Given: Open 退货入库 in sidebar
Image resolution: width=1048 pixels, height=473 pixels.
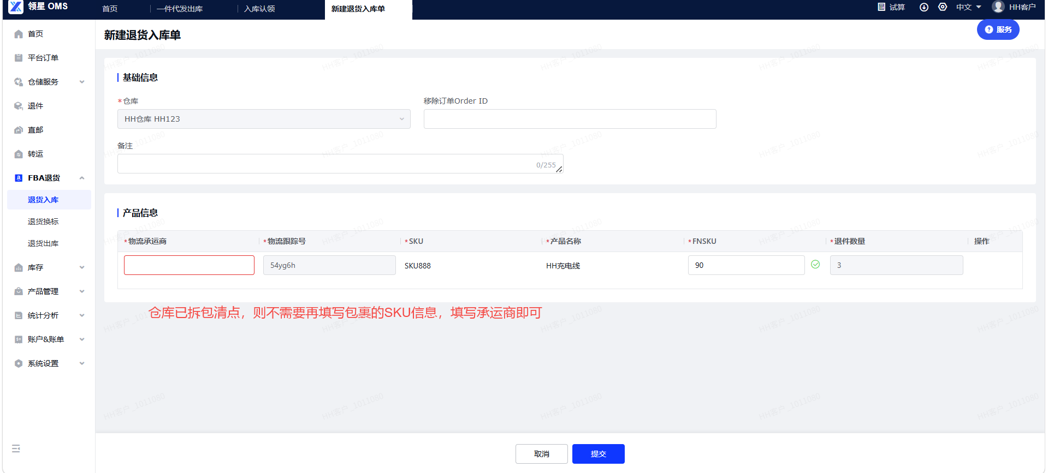Looking at the screenshot, I should tap(49, 200).
